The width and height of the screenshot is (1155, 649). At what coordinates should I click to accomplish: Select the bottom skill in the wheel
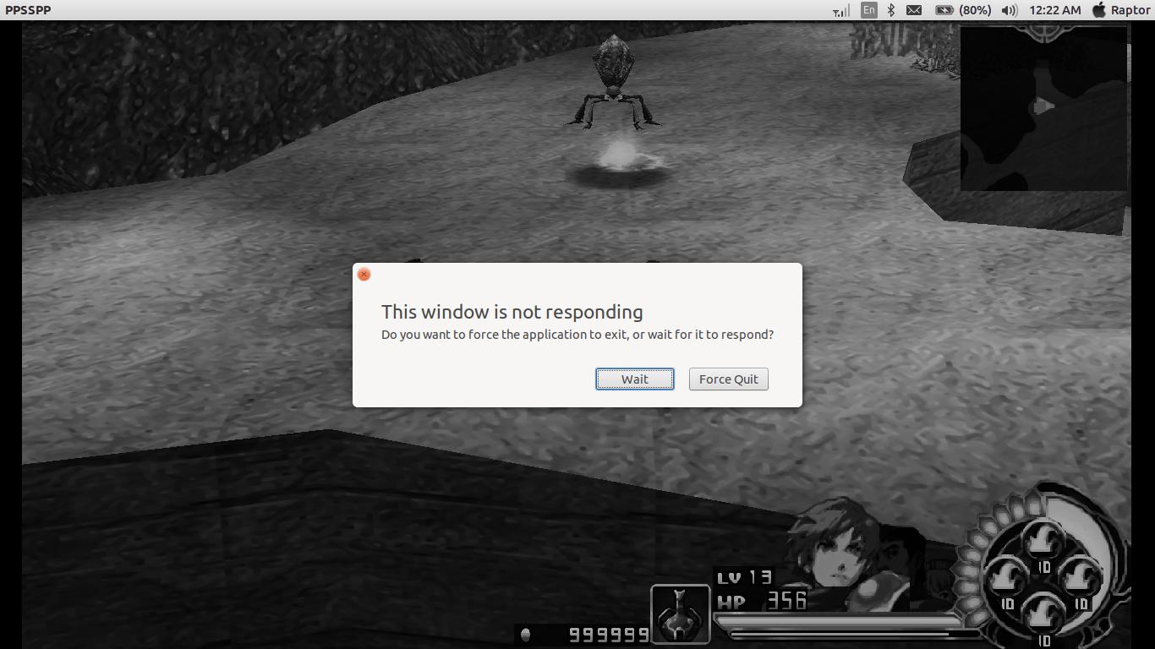click(1043, 614)
